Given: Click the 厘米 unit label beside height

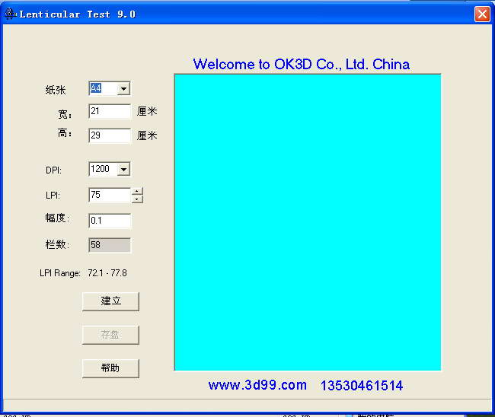Looking at the screenshot, I should [x=147, y=135].
